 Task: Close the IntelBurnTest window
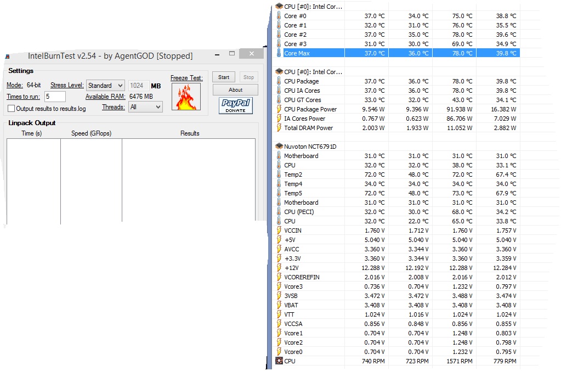[252, 53]
